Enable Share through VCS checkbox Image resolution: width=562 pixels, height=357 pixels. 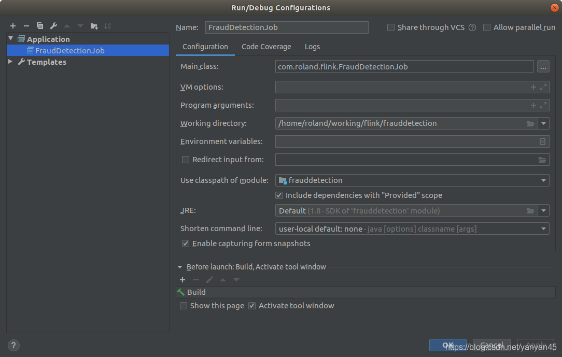point(391,27)
